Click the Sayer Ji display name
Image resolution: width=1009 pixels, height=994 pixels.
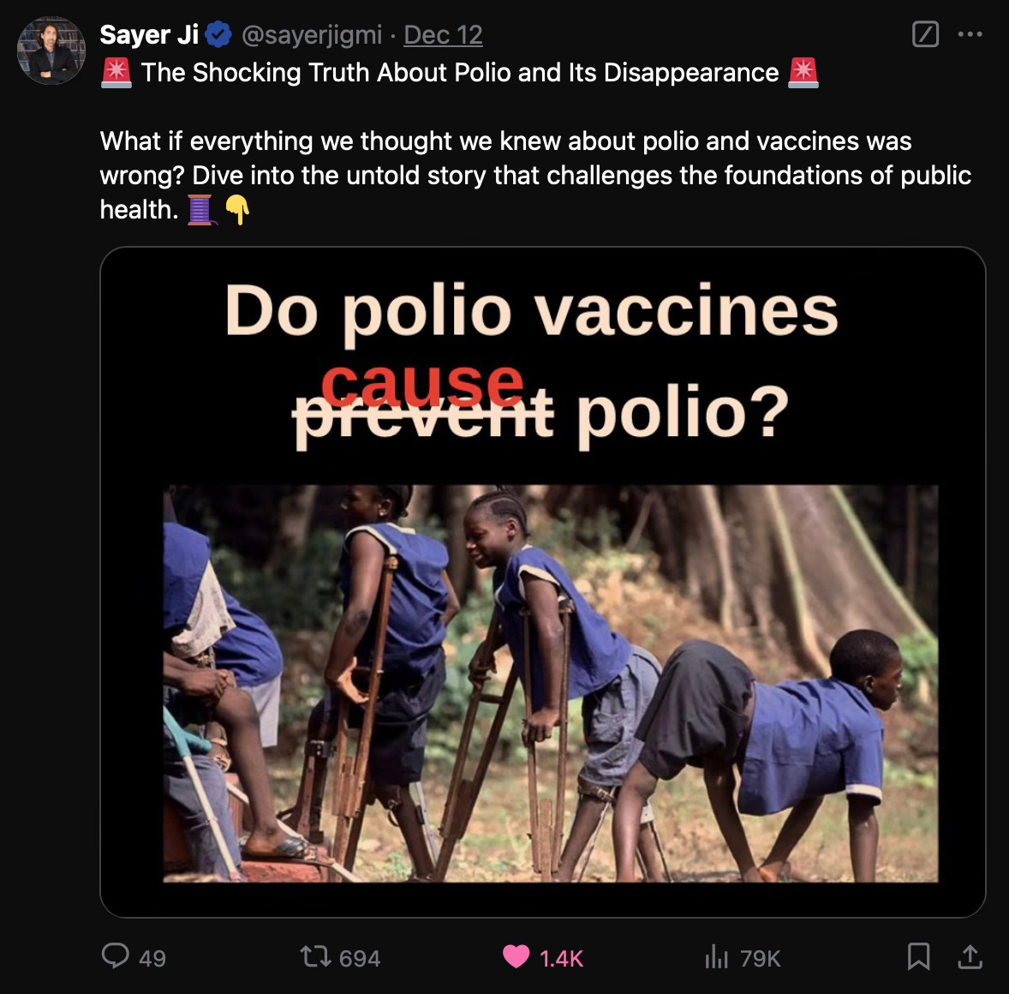(x=149, y=35)
